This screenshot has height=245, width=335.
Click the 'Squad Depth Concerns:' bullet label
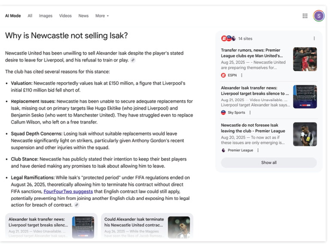pyautogui.click(x=37, y=134)
